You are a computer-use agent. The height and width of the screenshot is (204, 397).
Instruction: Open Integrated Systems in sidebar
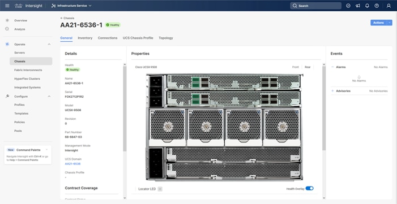coord(27,87)
